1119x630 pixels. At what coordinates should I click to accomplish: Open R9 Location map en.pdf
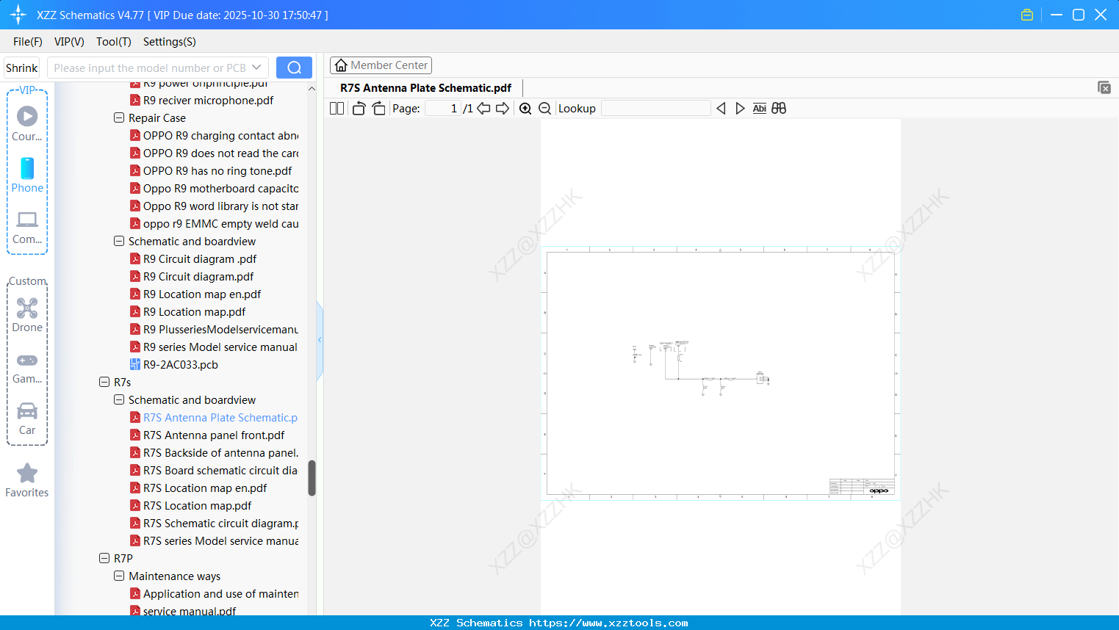tap(202, 294)
